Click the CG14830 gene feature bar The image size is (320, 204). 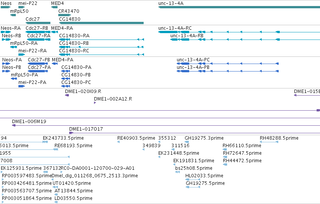(x=101, y=23)
